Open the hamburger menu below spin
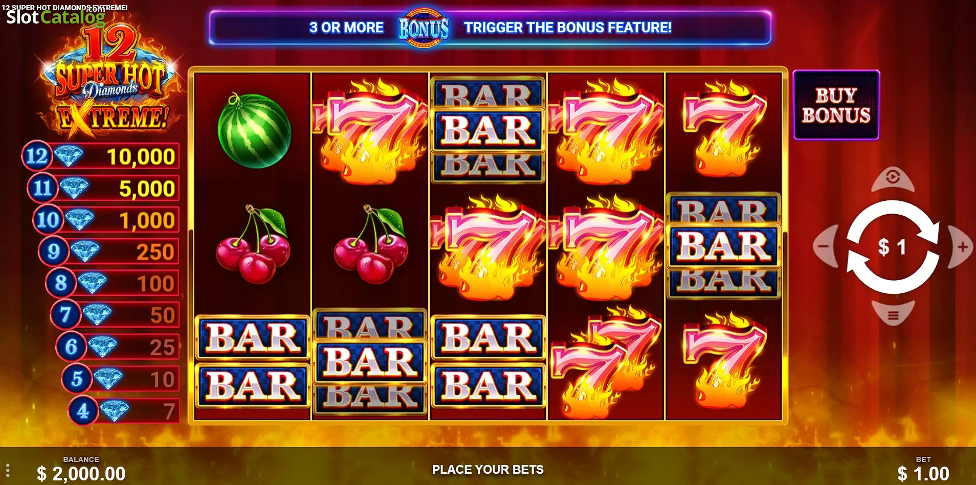This screenshot has width=976, height=485. point(893,314)
